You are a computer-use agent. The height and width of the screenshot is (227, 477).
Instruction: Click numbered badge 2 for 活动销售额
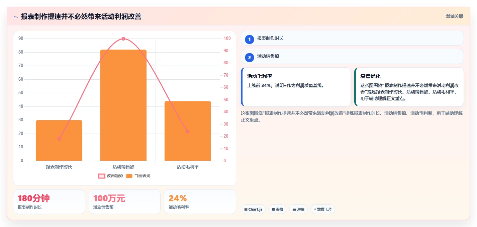(x=250, y=58)
